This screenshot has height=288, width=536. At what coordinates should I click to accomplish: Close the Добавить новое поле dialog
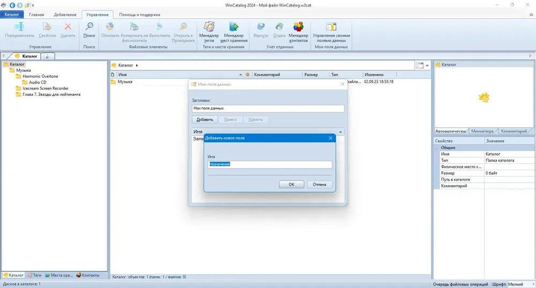pyautogui.click(x=330, y=138)
